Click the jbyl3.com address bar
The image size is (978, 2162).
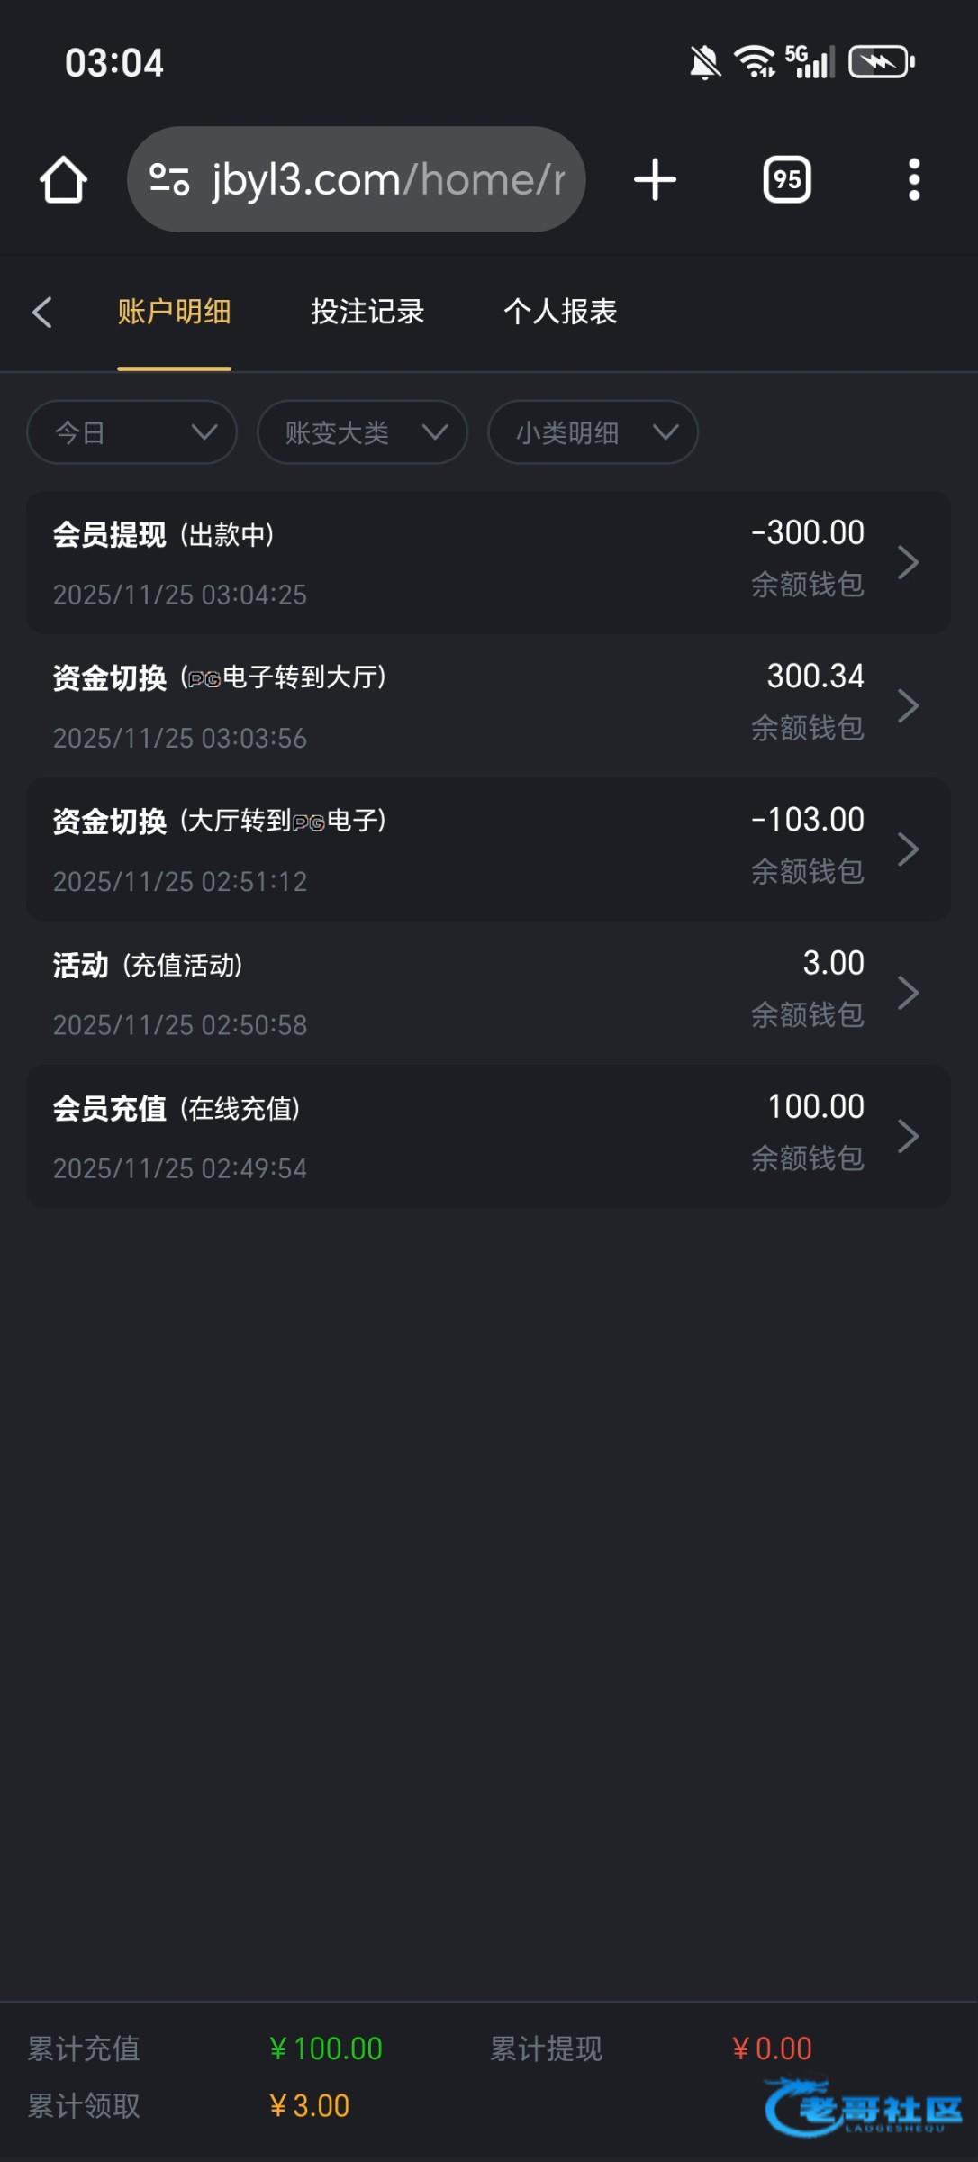[x=387, y=179]
